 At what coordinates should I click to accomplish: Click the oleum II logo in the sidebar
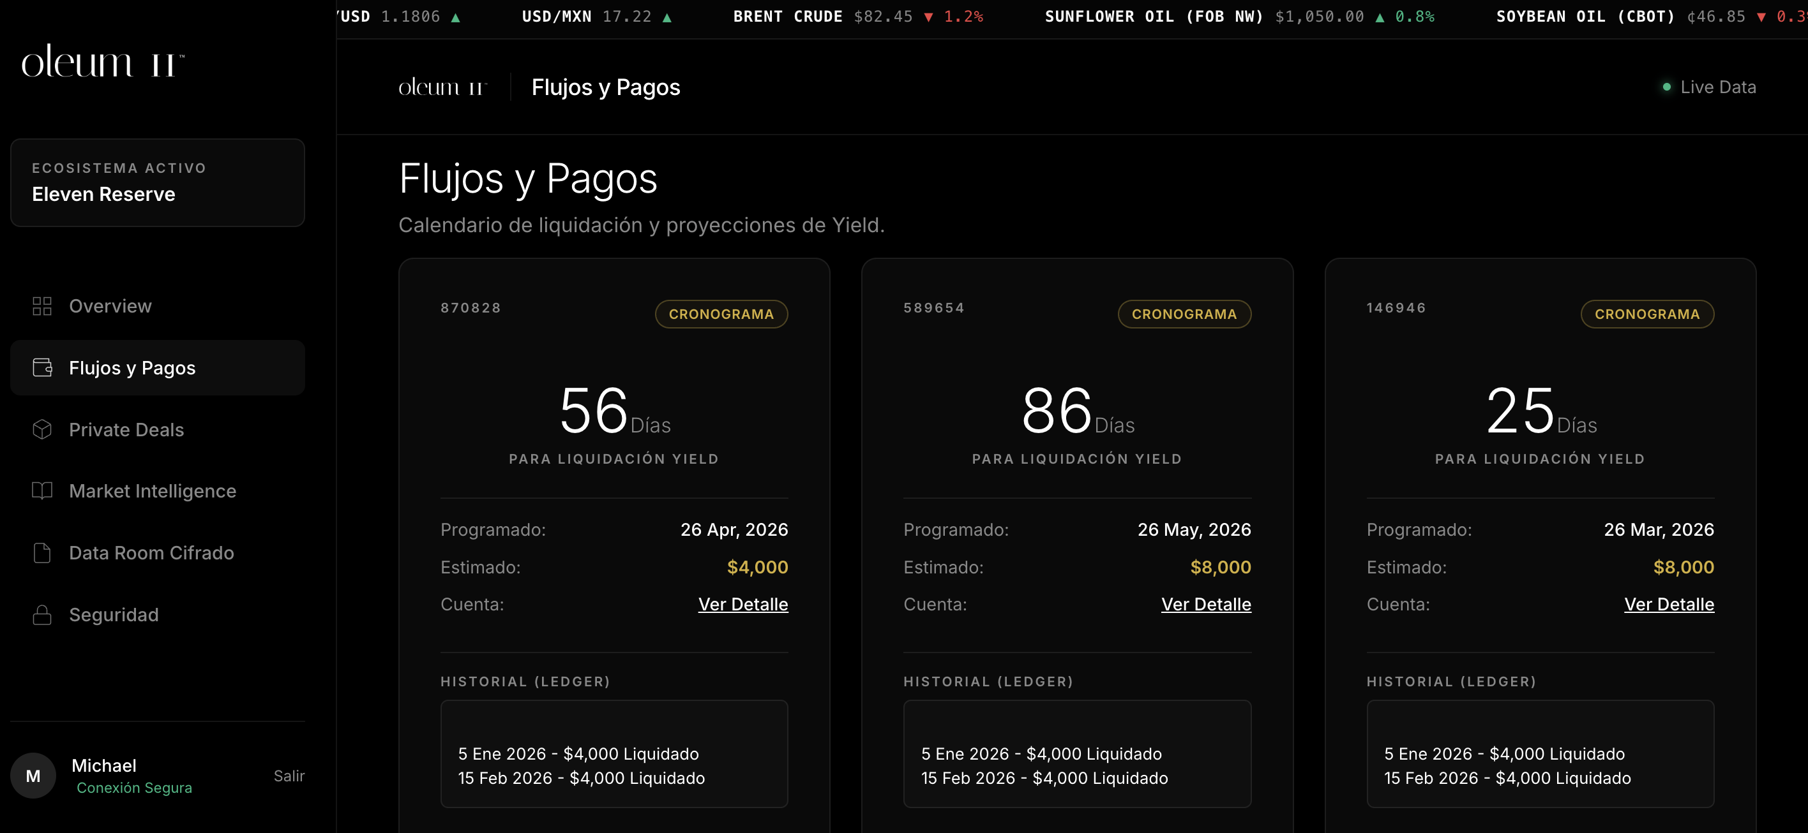98,63
